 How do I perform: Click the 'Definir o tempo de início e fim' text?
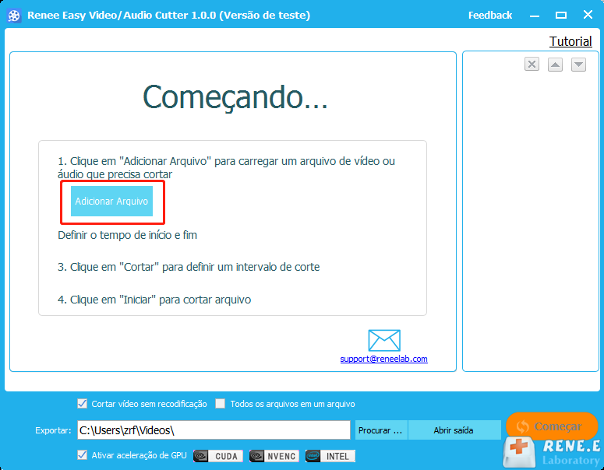[128, 235]
